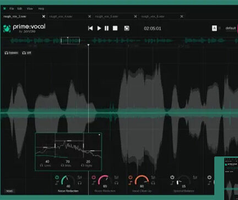
Task: Click the Lows value 40
Action: tap(47, 161)
